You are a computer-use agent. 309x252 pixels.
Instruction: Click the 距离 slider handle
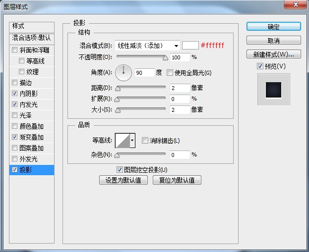[x=118, y=88]
